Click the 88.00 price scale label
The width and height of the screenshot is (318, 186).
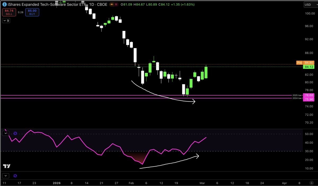(308, 53)
